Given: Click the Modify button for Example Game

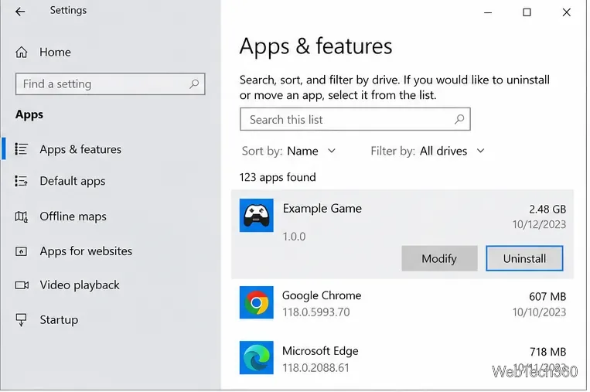Looking at the screenshot, I should click(439, 258).
